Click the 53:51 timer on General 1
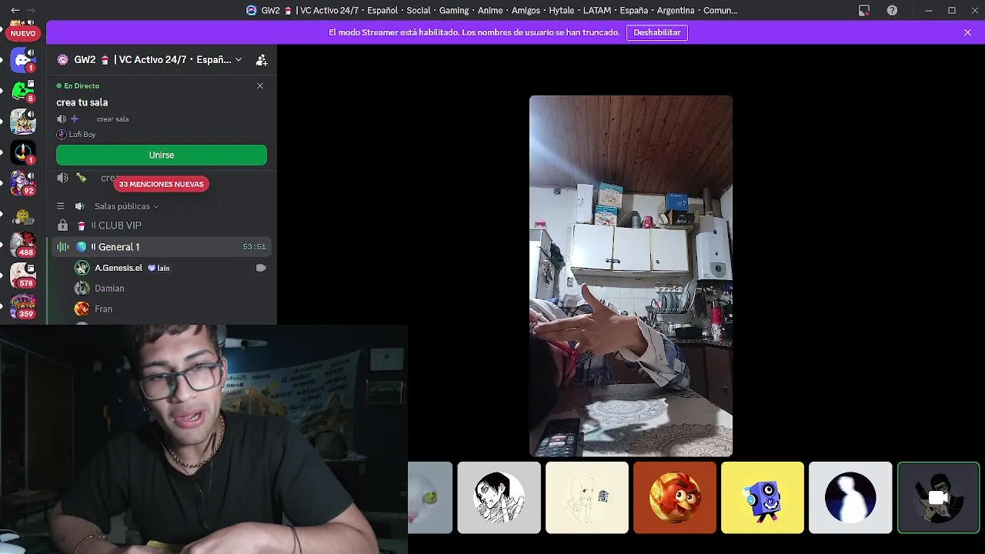The image size is (985, 554). click(254, 247)
